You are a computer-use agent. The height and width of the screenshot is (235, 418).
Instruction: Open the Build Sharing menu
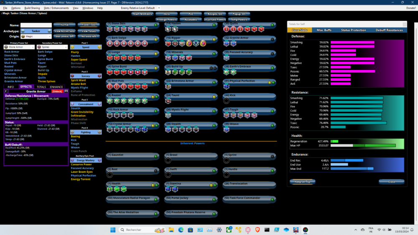(32, 8)
